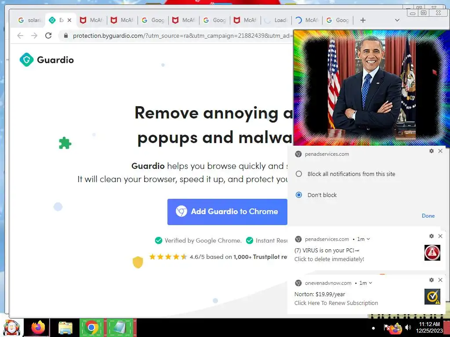Click the Chrome icon beside penadservices.com in options panel
The image size is (450, 337).
tap(298, 154)
